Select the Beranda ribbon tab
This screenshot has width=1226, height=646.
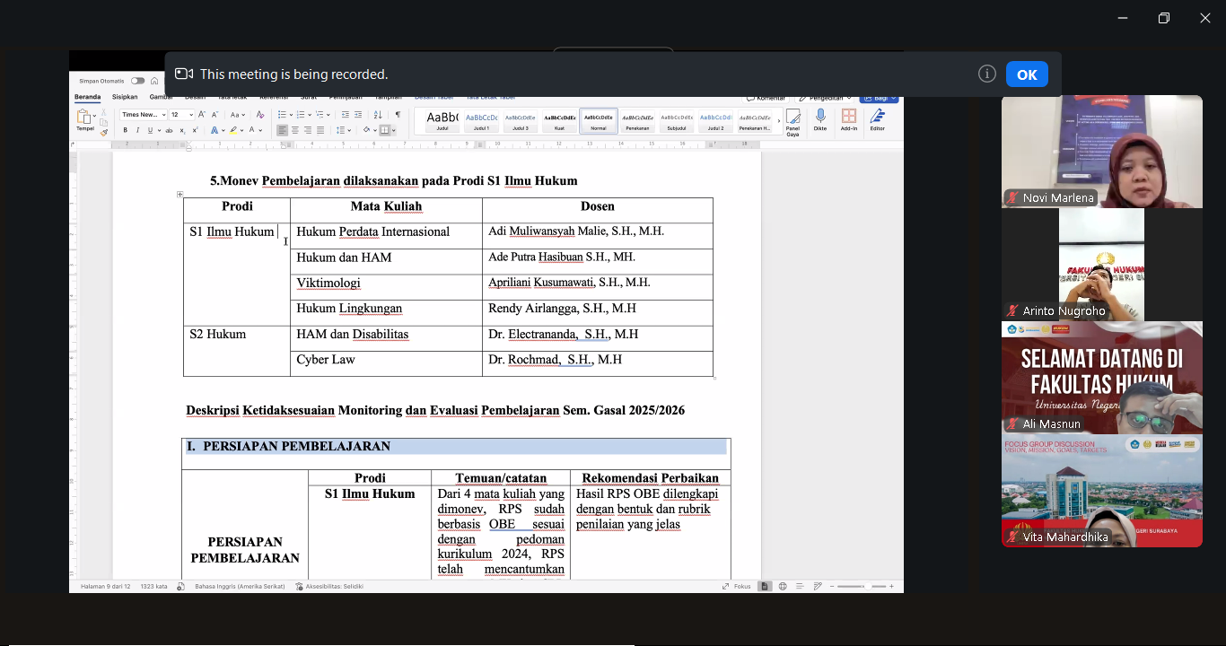[x=87, y=97]
